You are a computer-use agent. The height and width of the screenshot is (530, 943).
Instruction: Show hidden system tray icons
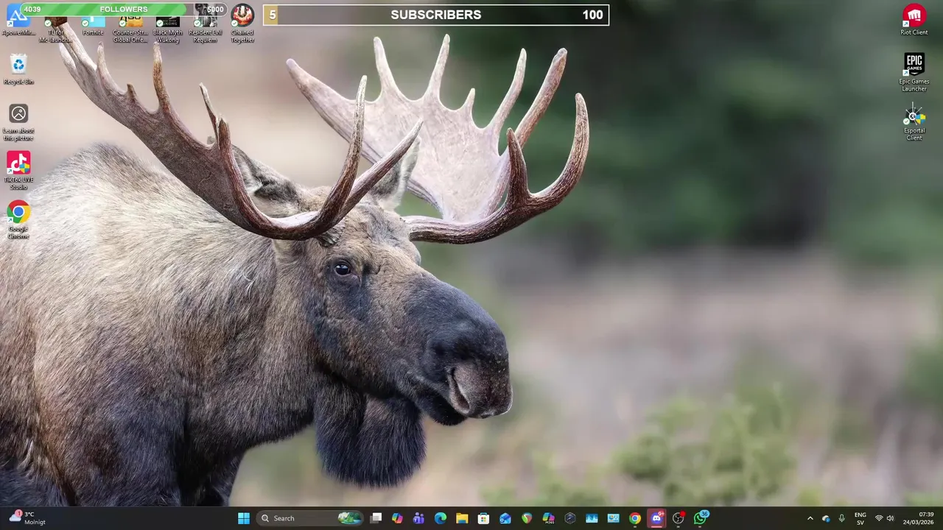[x=810, y=518]
